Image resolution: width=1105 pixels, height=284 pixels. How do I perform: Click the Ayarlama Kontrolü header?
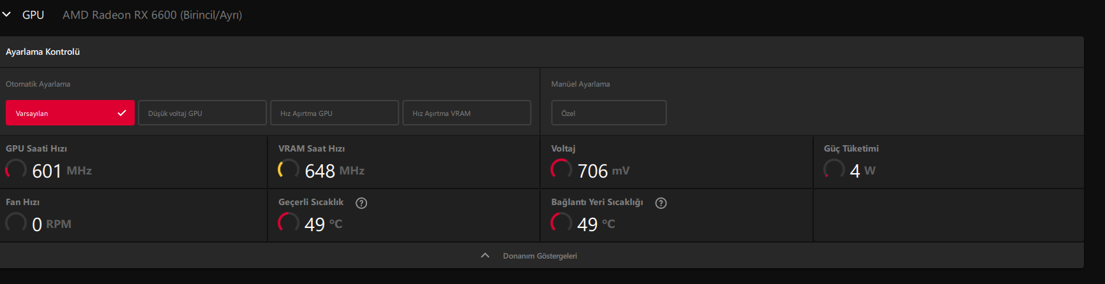coord(43,52)
